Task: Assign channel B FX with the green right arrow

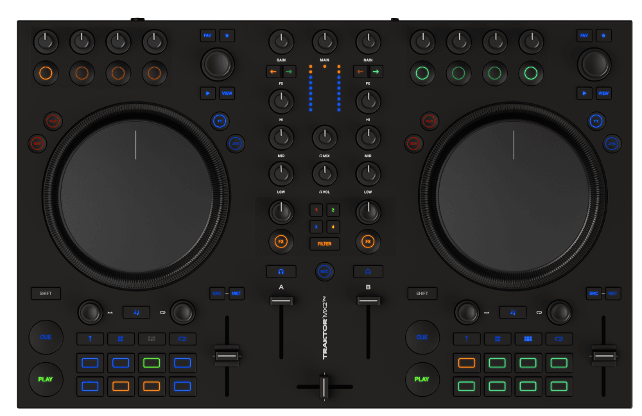Action: 376,72
